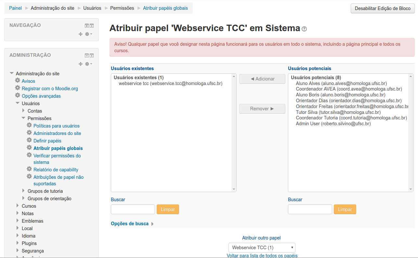
Task: Select Aluno Boris in potential users
Action: 341,95
